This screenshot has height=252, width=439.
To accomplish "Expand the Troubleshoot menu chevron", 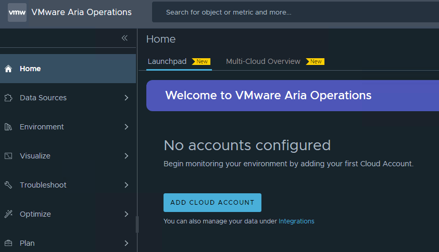I will [x=126, y=185].
